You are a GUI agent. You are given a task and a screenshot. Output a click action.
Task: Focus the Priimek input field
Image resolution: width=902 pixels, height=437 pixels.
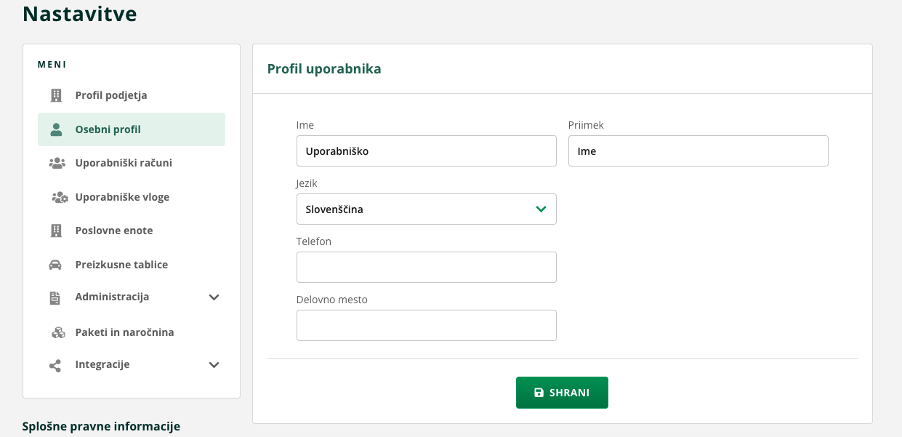point(698,151)
